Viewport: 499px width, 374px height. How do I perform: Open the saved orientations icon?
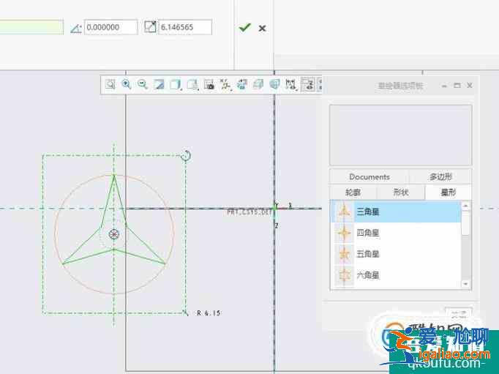pos(192,85)
